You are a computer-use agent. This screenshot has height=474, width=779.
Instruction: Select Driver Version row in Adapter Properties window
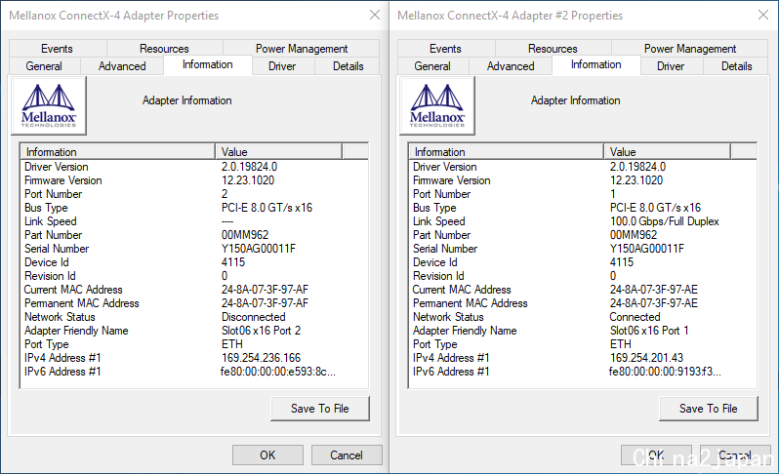pos(194,167)
